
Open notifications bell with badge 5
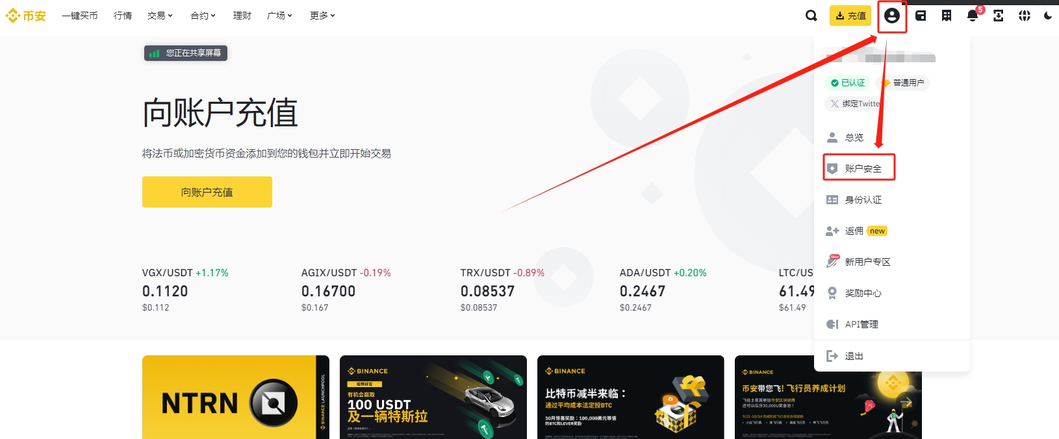click(973, 15)
